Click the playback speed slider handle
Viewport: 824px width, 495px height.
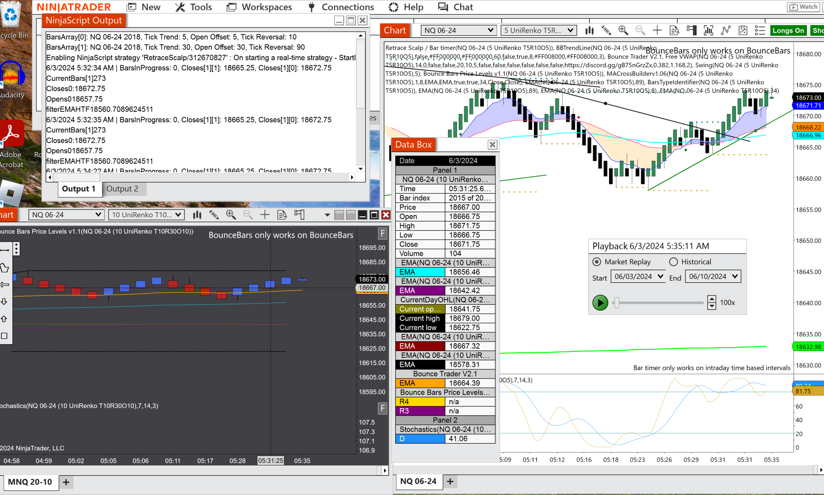[616, 303]
